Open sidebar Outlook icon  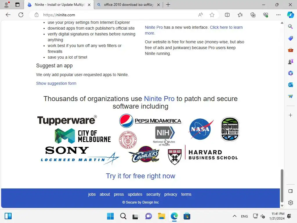[x=290, y=85]
